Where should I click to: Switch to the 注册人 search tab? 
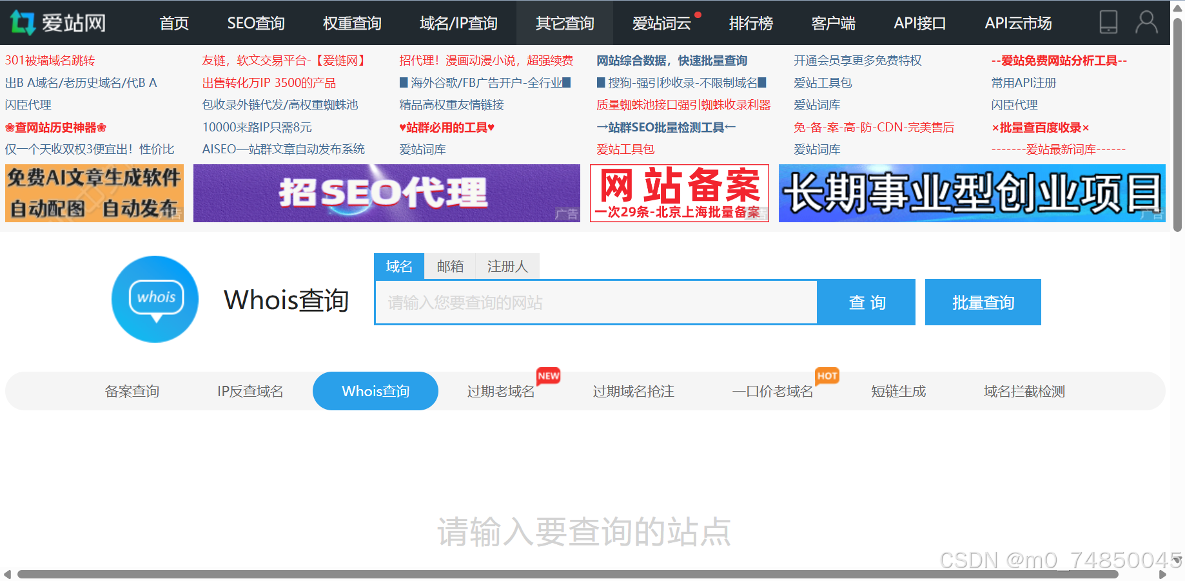[x=507, y=266]
